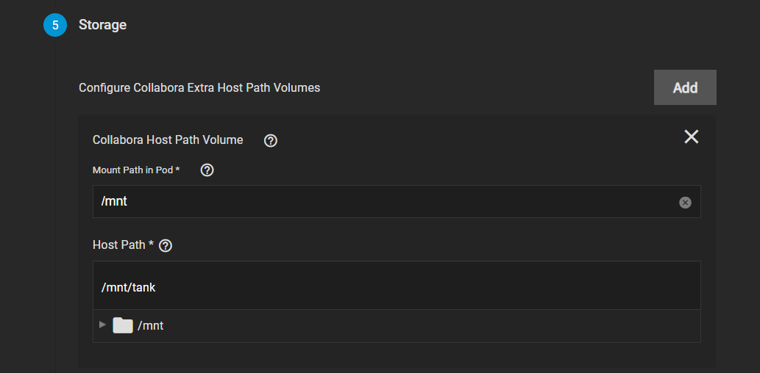Focus the Mount Path in Pod input
Image resolution: width=760 pixels, height=373 pixels.
tap(397, 202)
